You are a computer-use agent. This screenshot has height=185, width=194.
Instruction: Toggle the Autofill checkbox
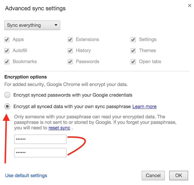click(x=7, y=51)
